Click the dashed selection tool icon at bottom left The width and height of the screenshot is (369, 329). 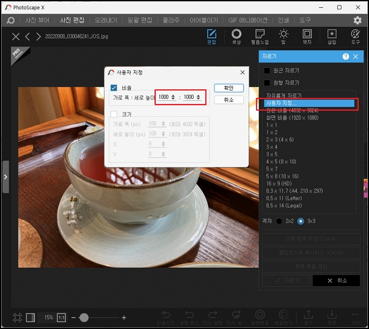tap(17, 317)
